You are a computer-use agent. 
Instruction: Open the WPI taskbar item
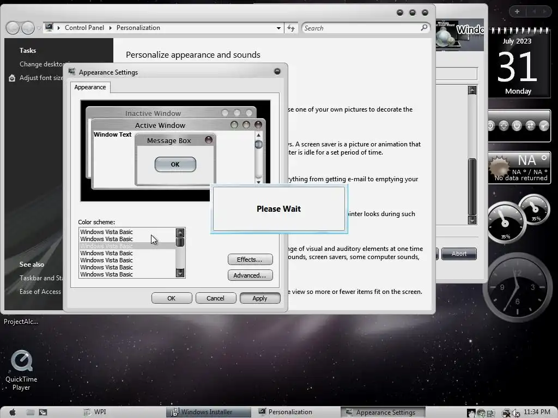(x=95, y=412)
